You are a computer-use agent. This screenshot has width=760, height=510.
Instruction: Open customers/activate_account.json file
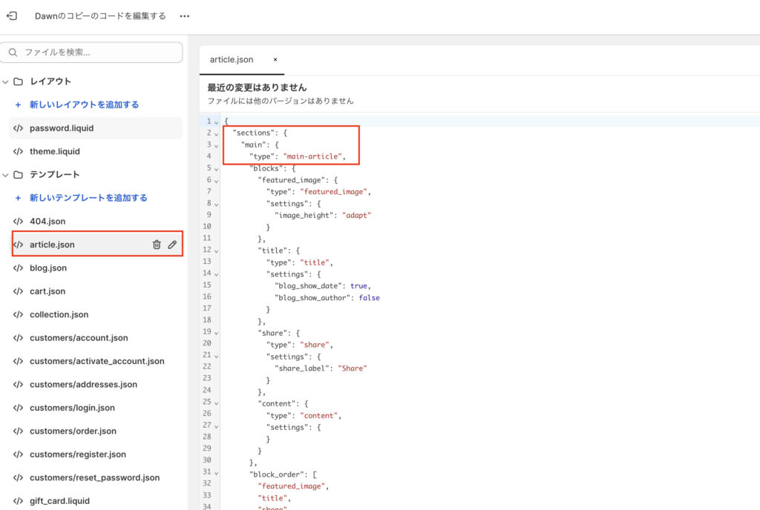click(x=96, y=361)
